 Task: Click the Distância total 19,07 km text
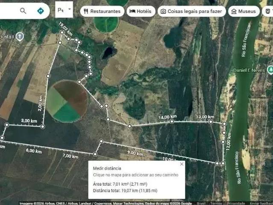(125, 190)
